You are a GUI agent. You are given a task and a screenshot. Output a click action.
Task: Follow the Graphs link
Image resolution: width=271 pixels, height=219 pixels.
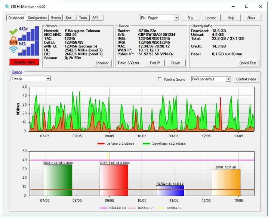(17, 72)
